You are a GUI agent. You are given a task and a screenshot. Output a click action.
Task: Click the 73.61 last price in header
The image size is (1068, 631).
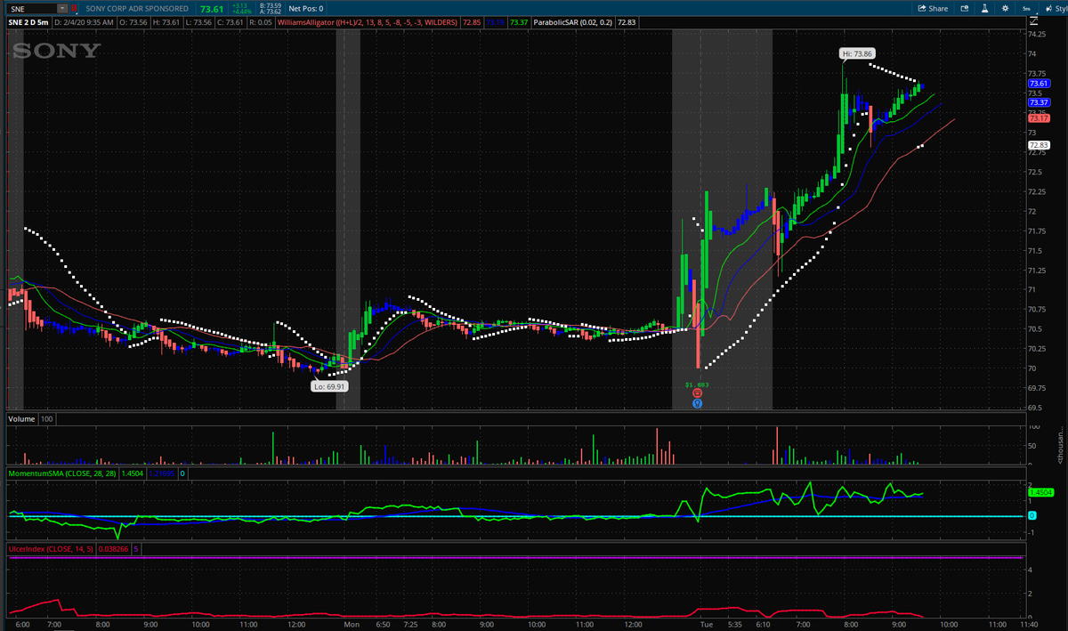pyautogui.click(x=212, y=8)
